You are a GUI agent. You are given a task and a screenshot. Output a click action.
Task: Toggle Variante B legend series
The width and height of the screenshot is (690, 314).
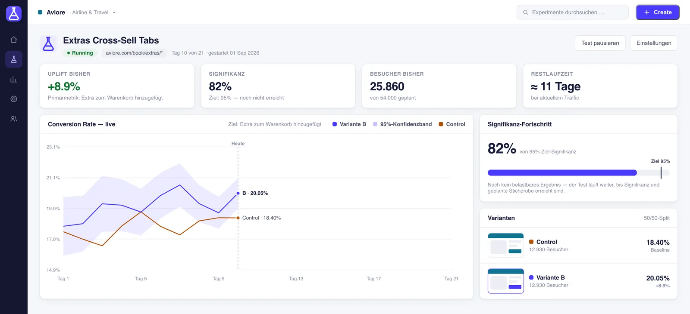click(349, 124)
